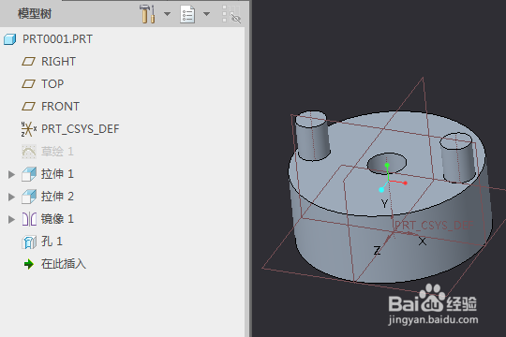Expand the 拉伸 2 feature node
This screenshot has width=506, height=337.
(x=11, y=197)
